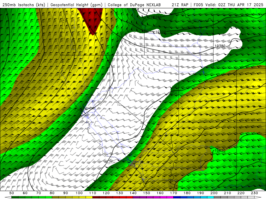Click the dark green swatch just right of 50
Image resolution: width=266 pixels, height=199 pixels.
15,197
